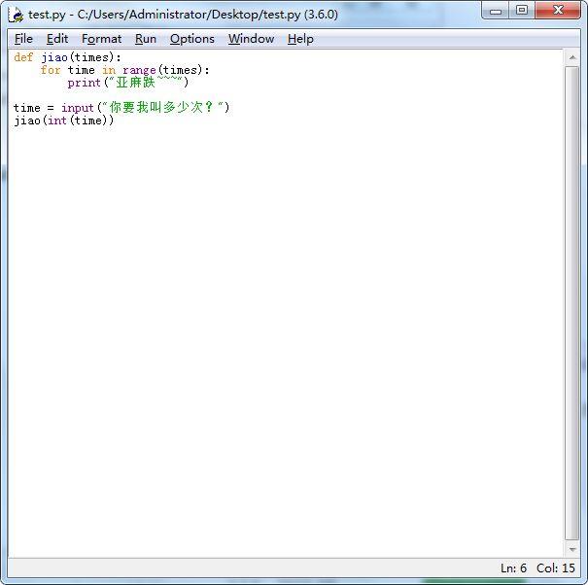The width and height of the screenshot is (588, 585).
Task: Click the Col: 15 status indicator
Action: pos(555,568)
